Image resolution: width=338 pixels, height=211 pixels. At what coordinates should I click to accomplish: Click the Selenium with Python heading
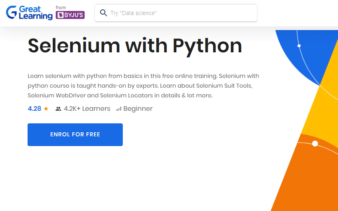pyautogui.click(x=135, y=46)
